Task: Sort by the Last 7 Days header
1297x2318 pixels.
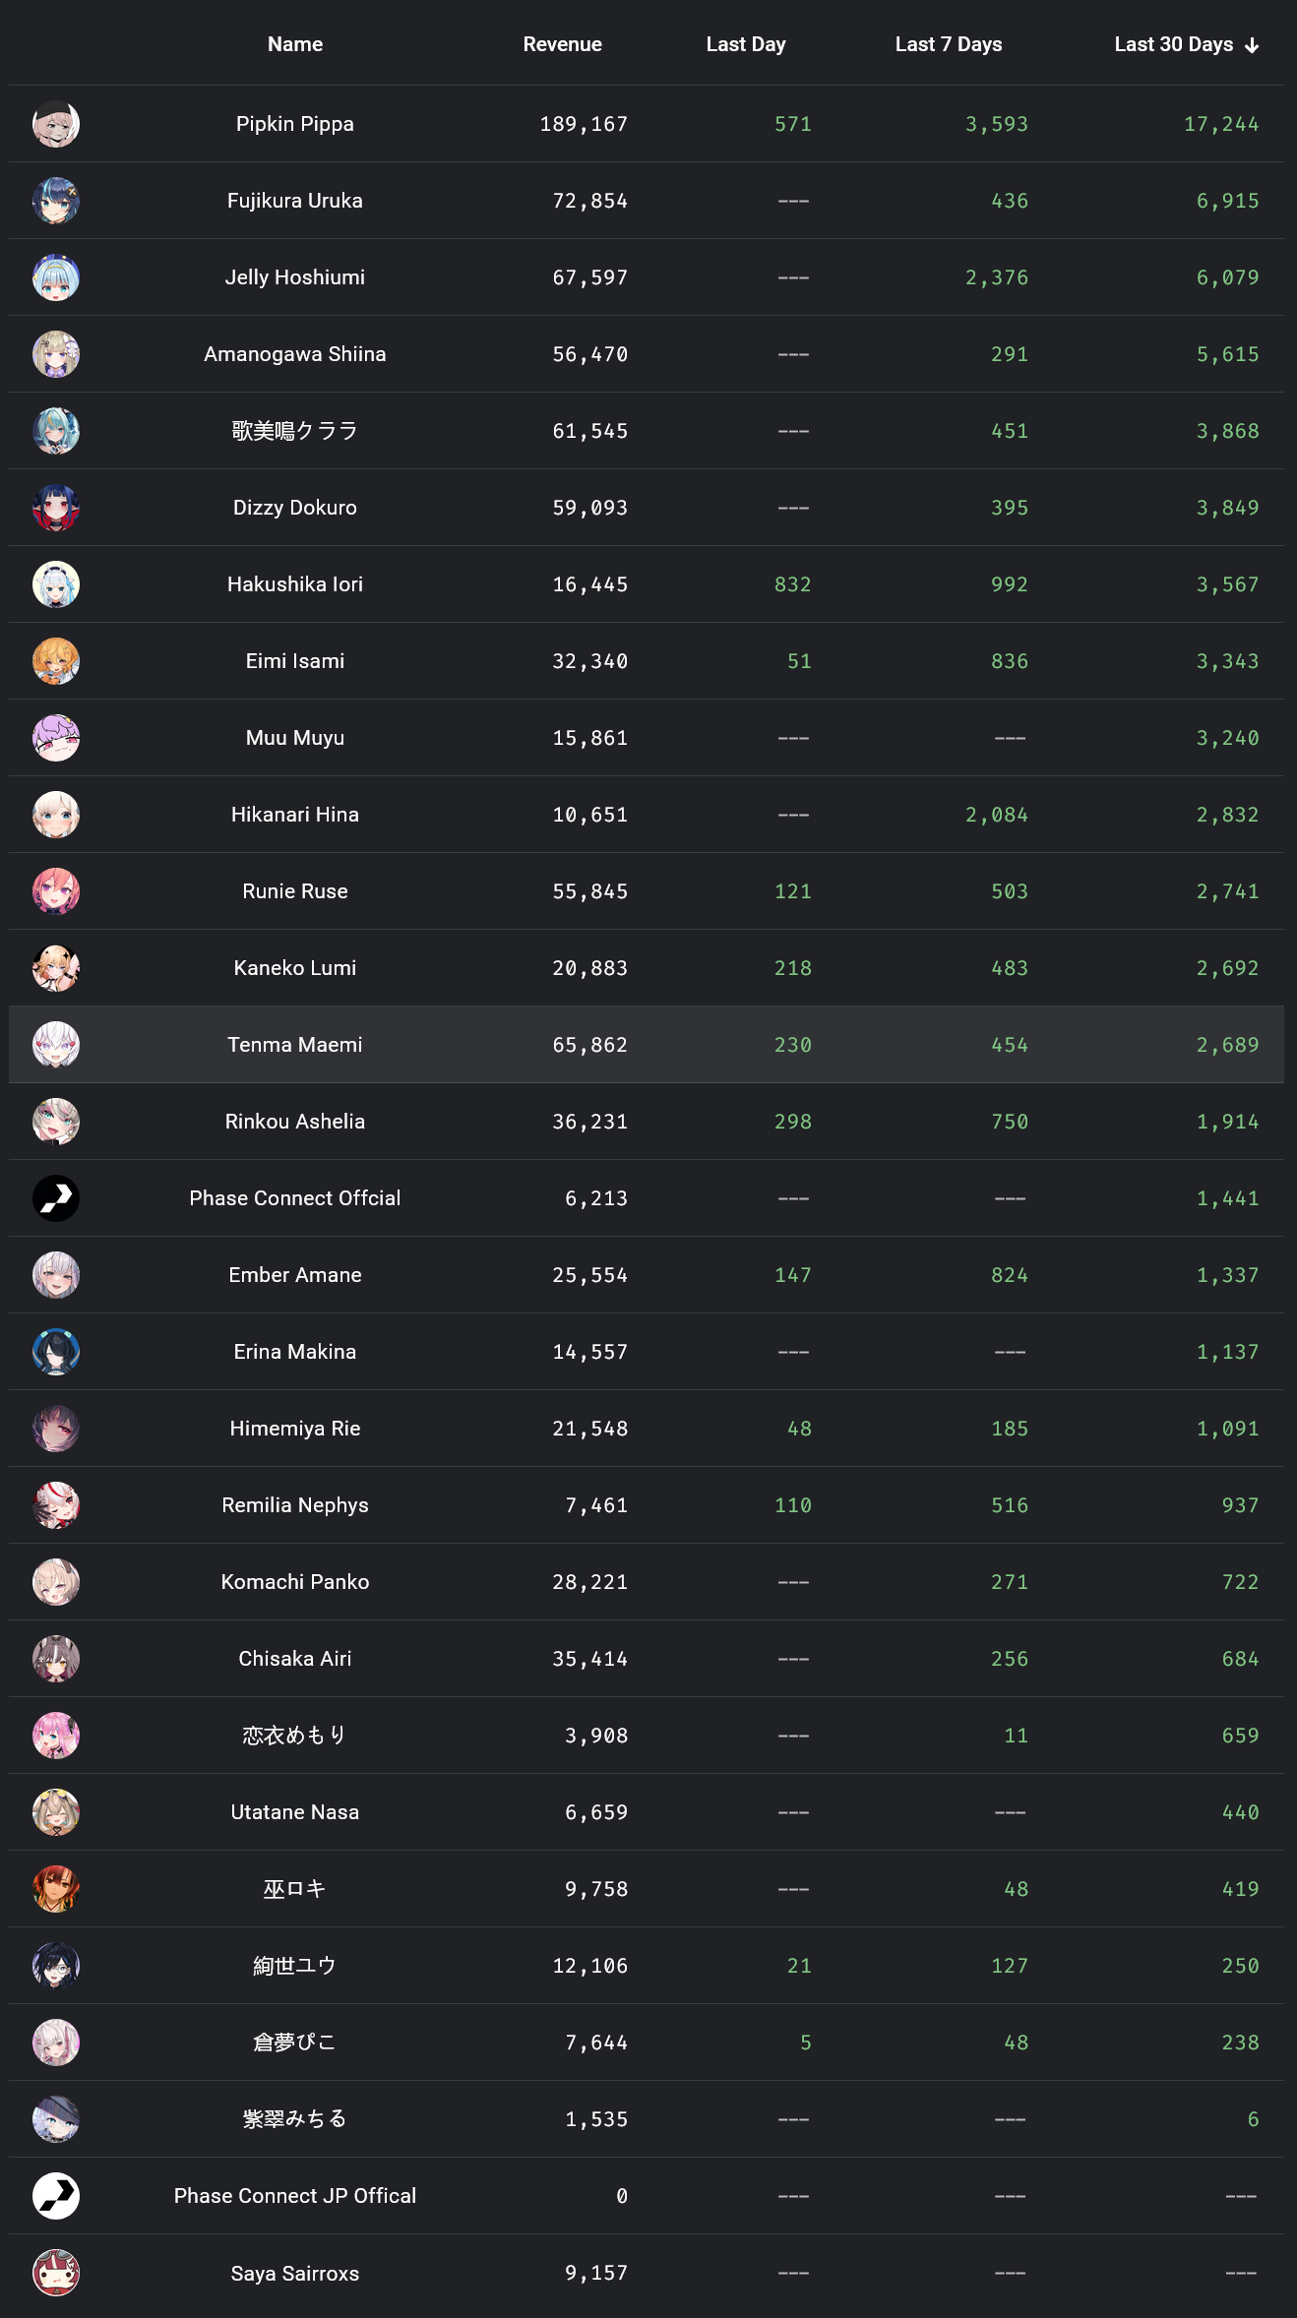Action: point(948,44)
